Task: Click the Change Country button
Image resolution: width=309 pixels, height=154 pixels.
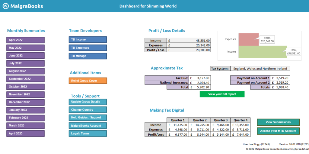Action: click(x=88, y=109)
